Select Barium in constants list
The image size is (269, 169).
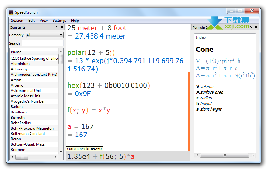coord(34,106)
